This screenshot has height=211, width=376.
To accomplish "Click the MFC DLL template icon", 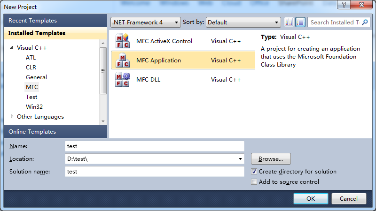I will click(x=122, y=80).
